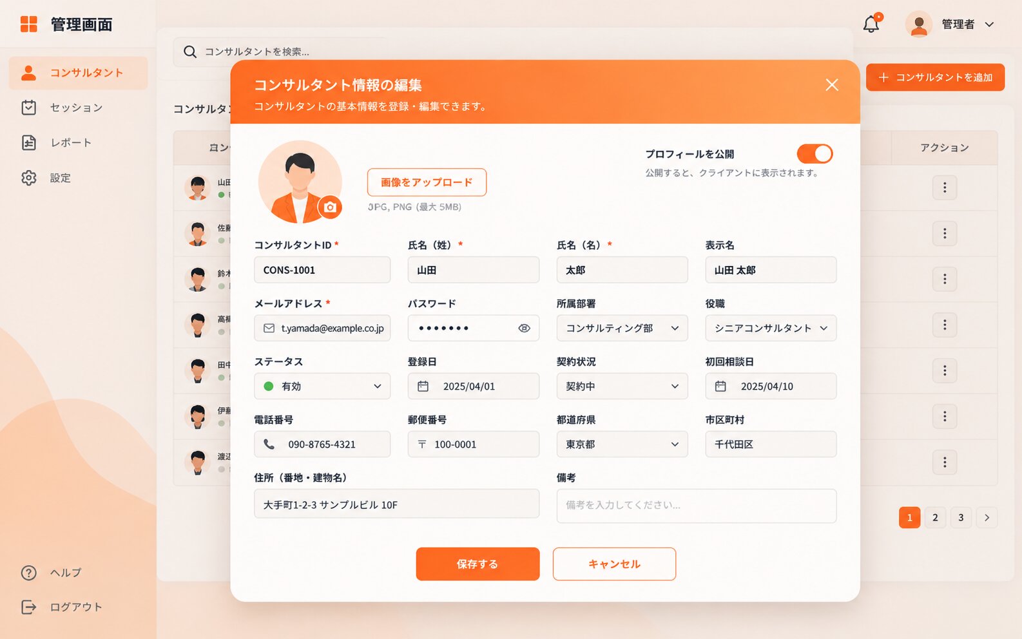
Task: Click the next page arrow
Action: 987,518
